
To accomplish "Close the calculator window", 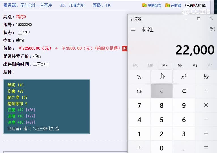I will (211, 19).
